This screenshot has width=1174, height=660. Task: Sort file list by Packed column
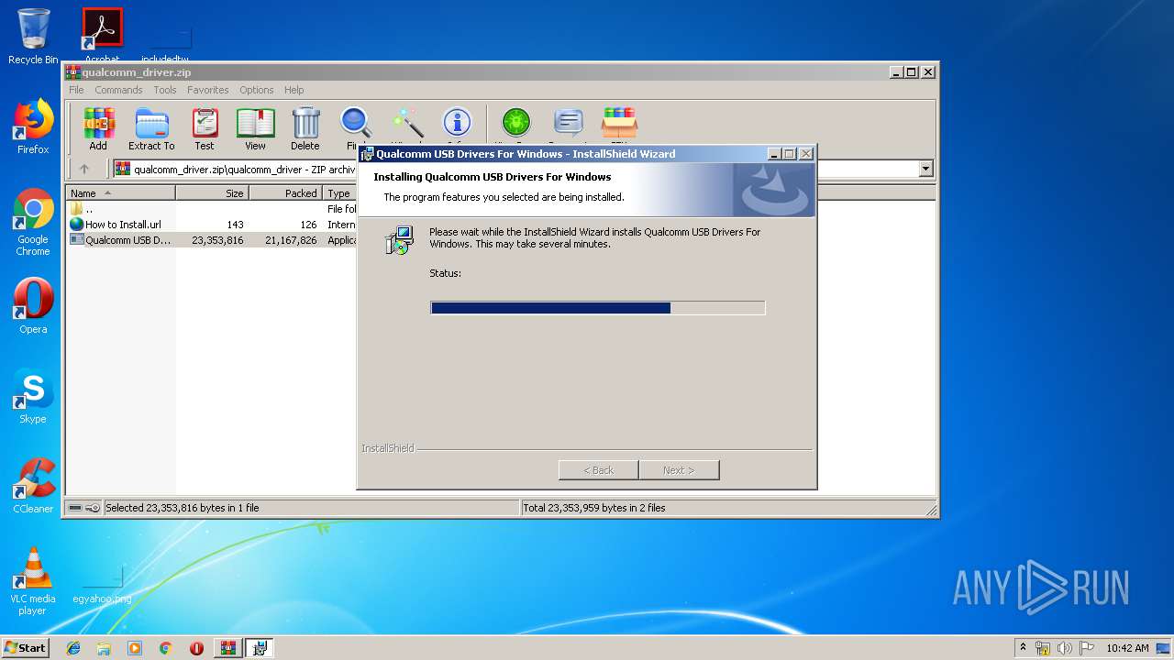pos(285,193)
